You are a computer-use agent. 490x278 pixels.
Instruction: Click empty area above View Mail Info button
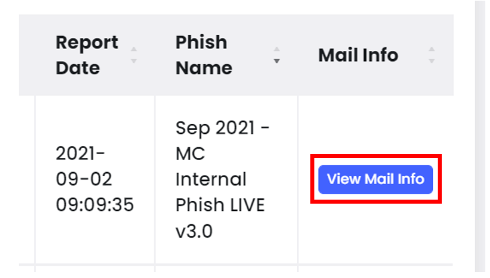coord(375,125)
